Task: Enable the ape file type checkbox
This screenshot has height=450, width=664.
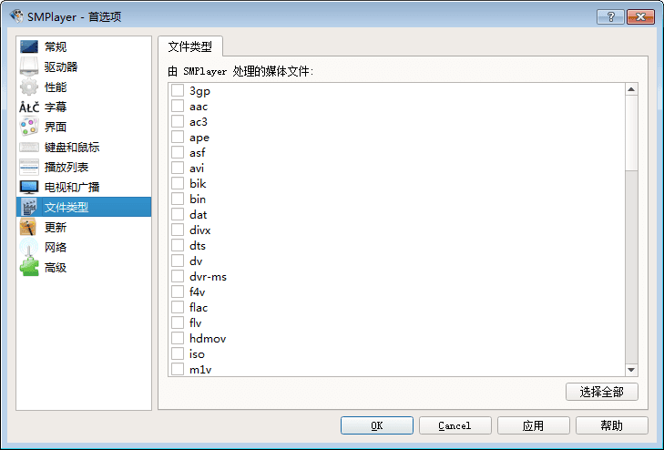Action: [178, 137]
